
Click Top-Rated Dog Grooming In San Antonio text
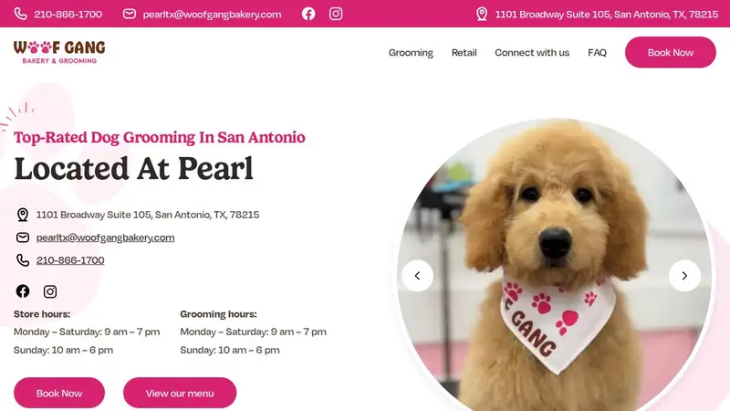(x=159, y=138)
